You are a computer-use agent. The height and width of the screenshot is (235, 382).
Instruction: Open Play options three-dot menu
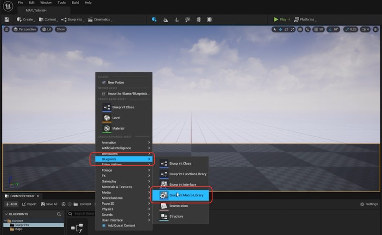click(x=289, y=19)
